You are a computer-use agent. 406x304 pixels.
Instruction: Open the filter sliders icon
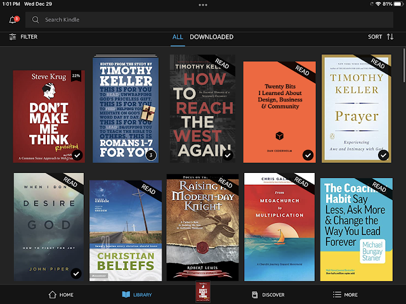13,37
